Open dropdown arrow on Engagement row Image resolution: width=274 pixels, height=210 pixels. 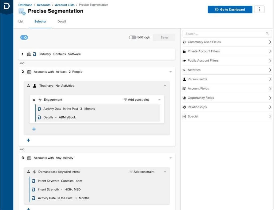click(159, 100)
